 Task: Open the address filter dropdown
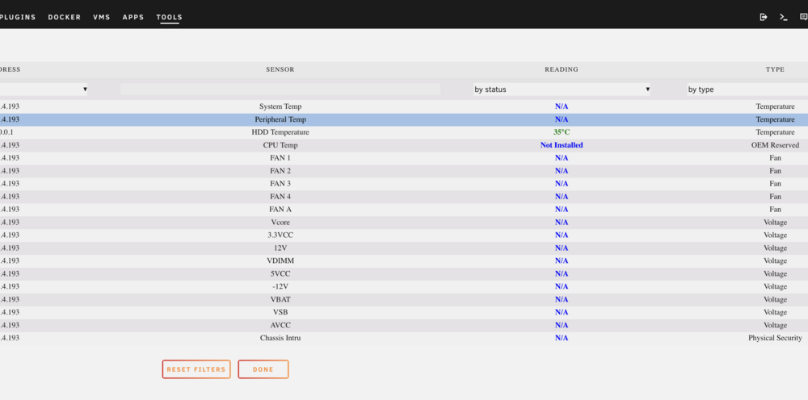[44, 90]
